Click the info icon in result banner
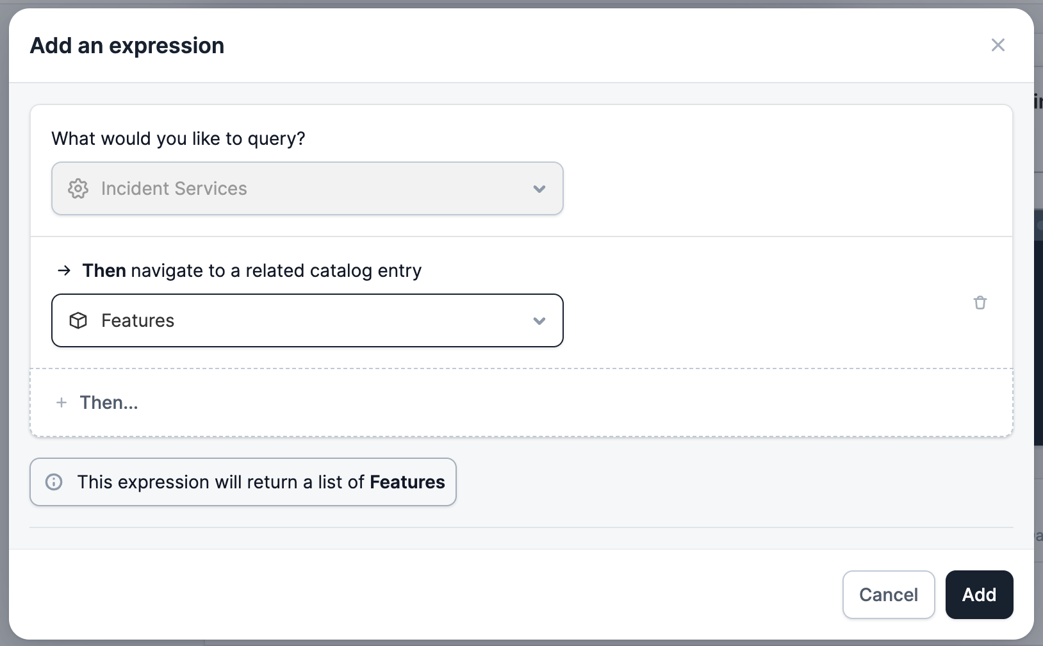 pos(54,482)
